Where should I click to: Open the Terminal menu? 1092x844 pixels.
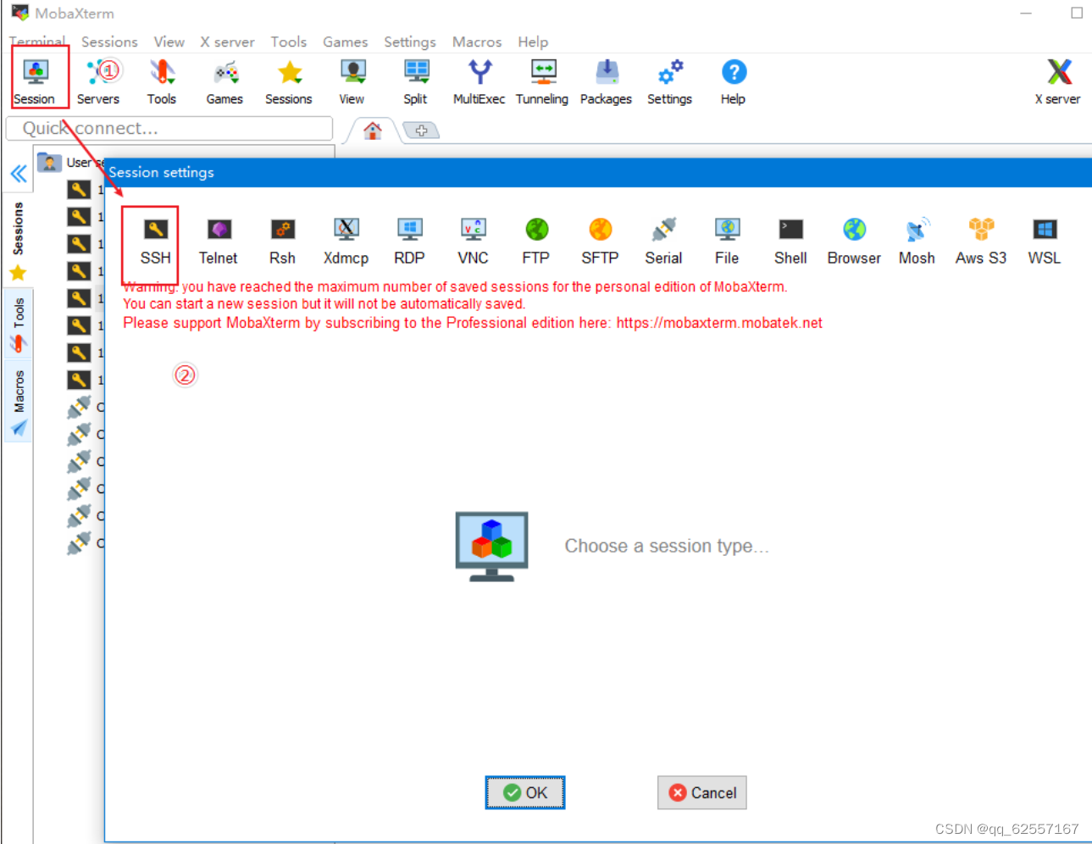pyautogui.click(x=37, y=42)
